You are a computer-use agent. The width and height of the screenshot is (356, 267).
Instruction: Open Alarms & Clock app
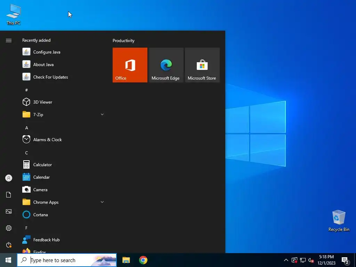[63, 140]
